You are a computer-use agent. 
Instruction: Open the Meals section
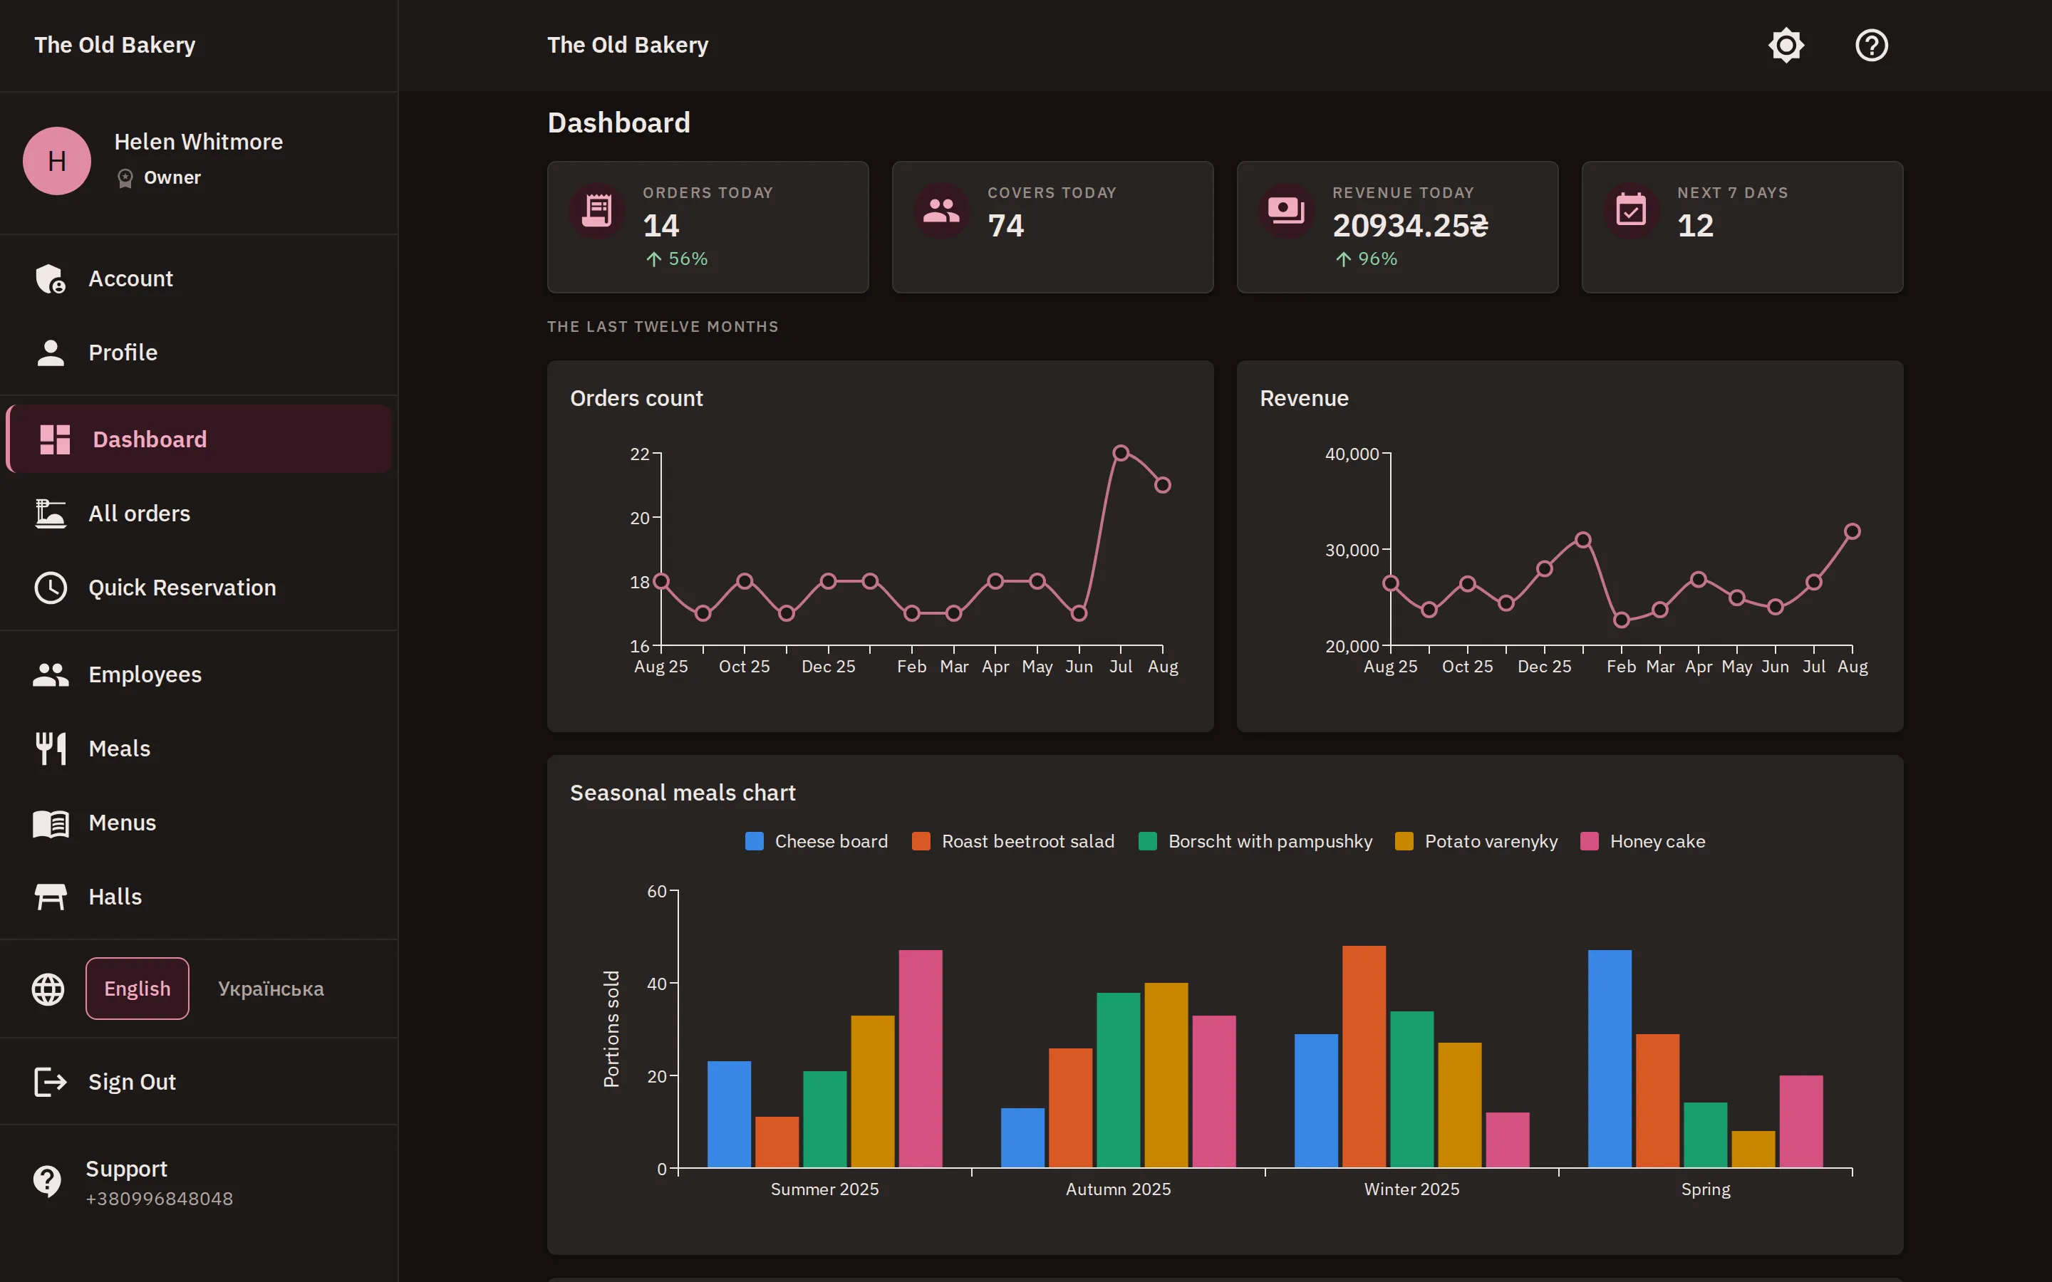[x=199, y=749]
